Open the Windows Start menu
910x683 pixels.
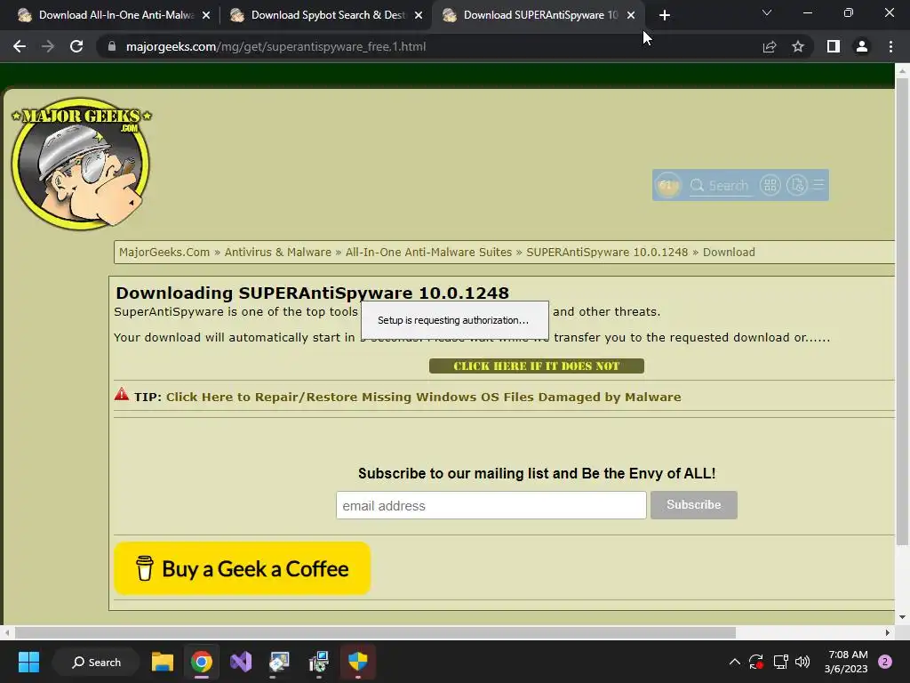point(28,662)
